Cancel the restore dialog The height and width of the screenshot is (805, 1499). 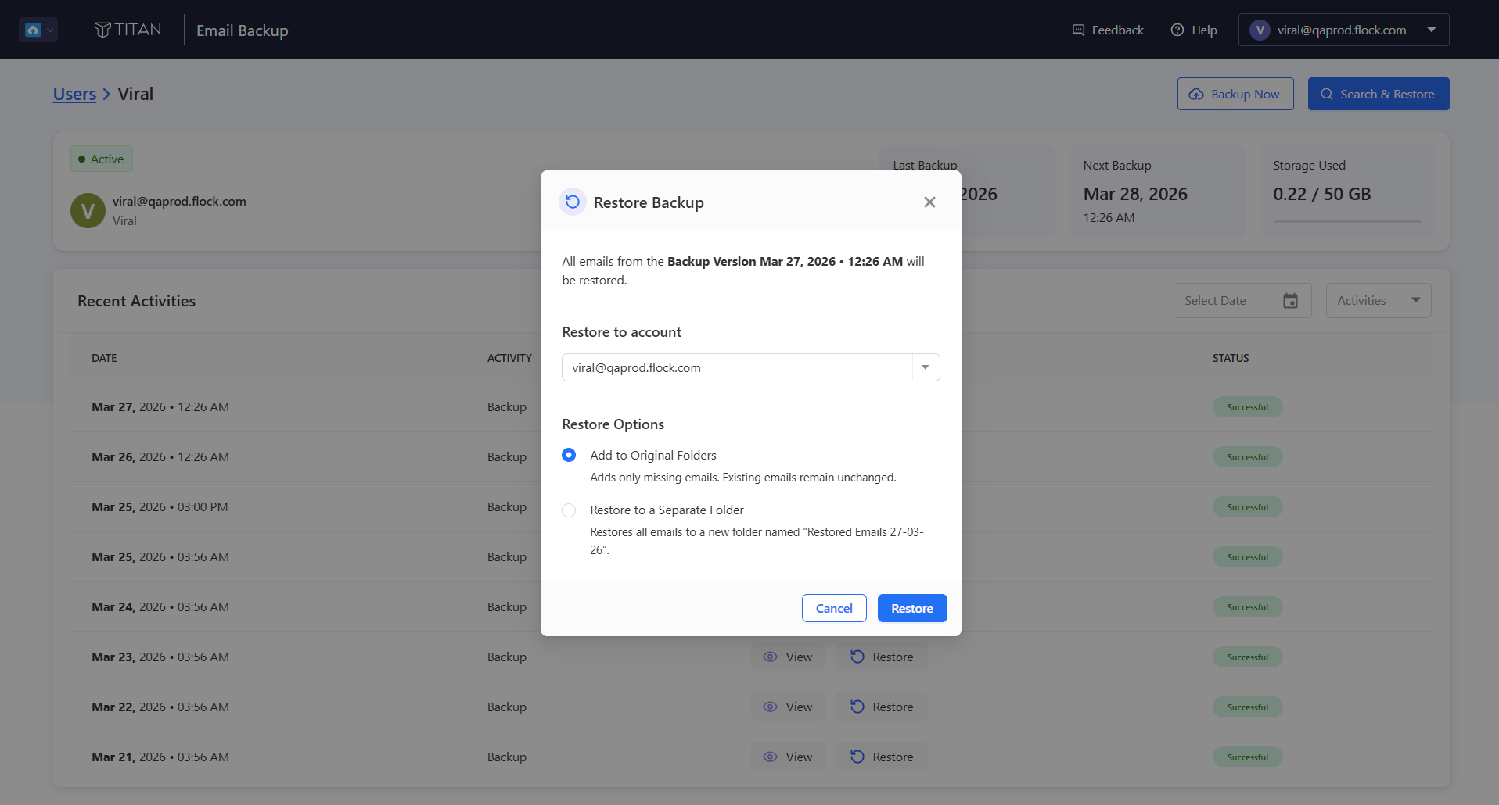point(834,609)
